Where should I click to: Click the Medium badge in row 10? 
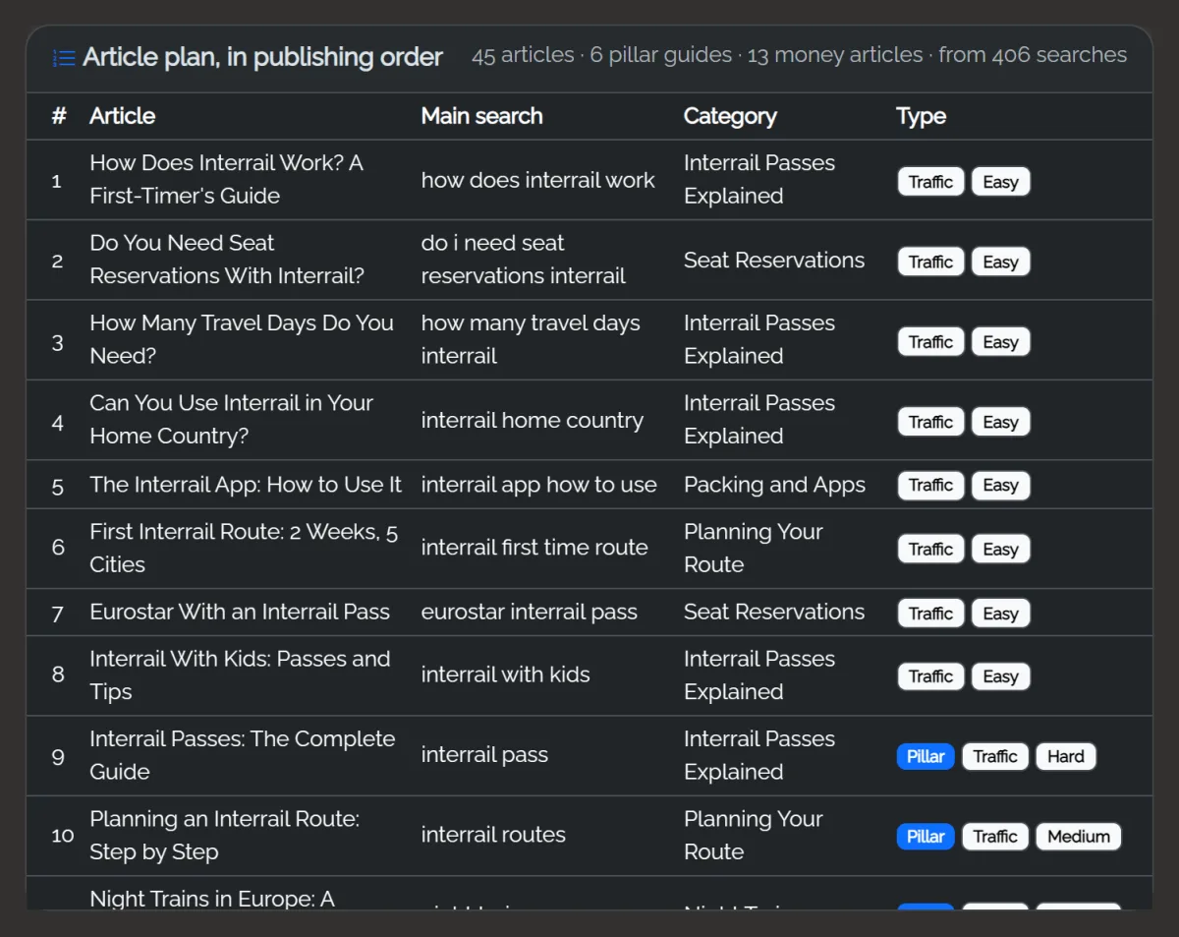pos(1078,837)
